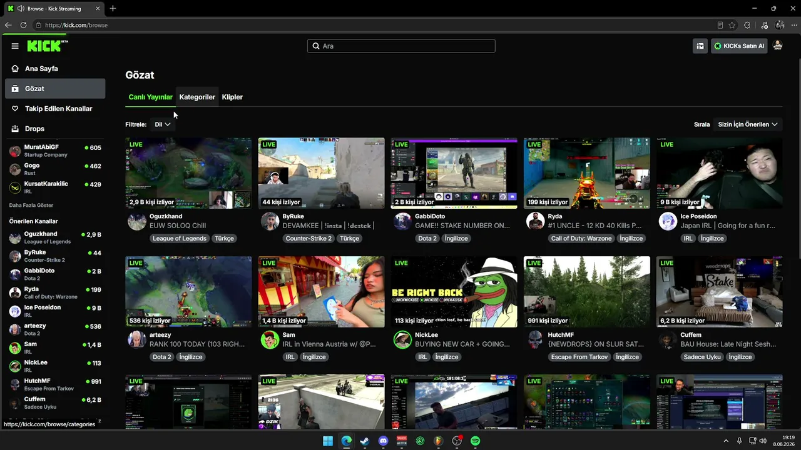The width and height of the screenshot is (801, 450).
Task: Open KursatKarakilic channel in the sidebar
Action: [x=55, y=187]
